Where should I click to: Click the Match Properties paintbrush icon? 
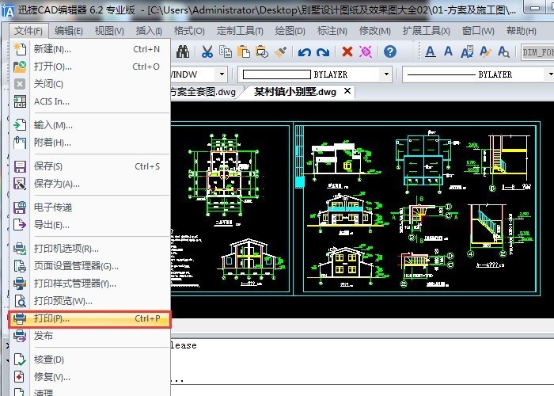click(280, 52)
